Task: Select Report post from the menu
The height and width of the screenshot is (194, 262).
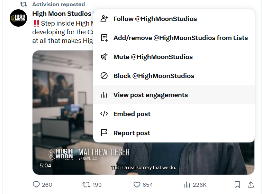Action: click(x=132, y=133)
